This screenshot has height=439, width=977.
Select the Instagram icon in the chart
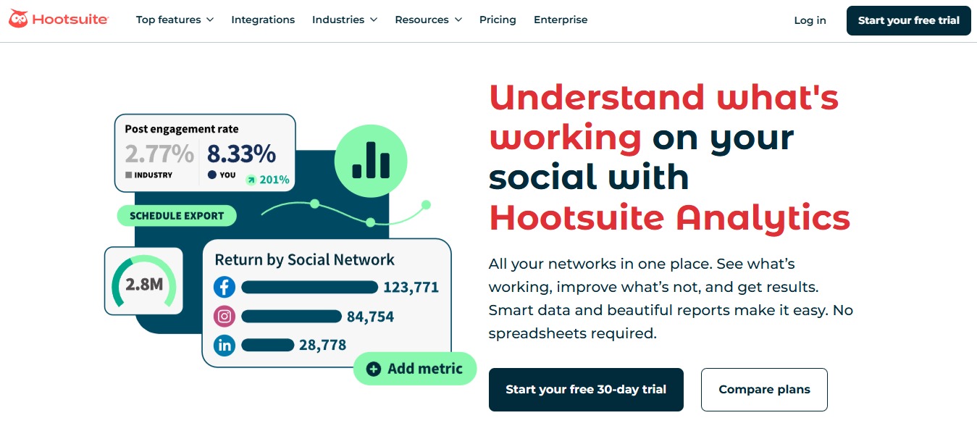[225, 317]
